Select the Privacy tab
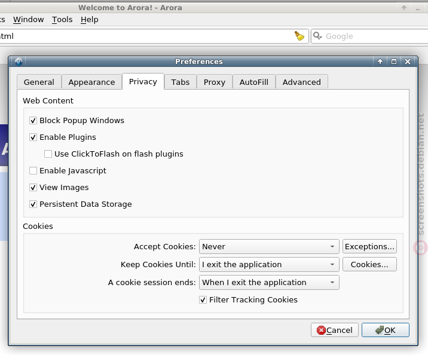 (x=143, y=81)
